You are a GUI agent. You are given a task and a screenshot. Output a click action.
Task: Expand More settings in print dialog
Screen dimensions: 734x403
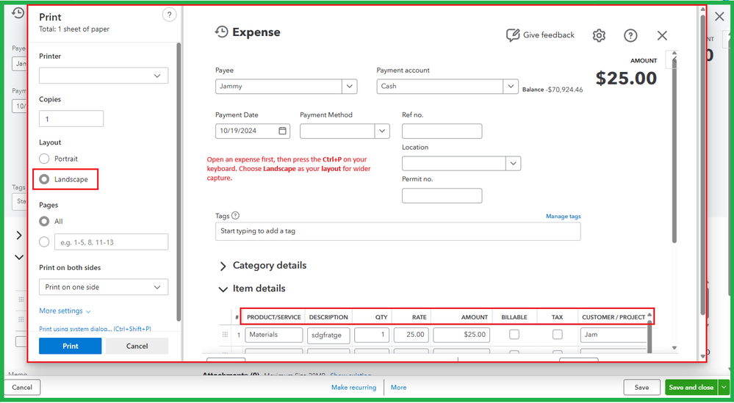65,311
